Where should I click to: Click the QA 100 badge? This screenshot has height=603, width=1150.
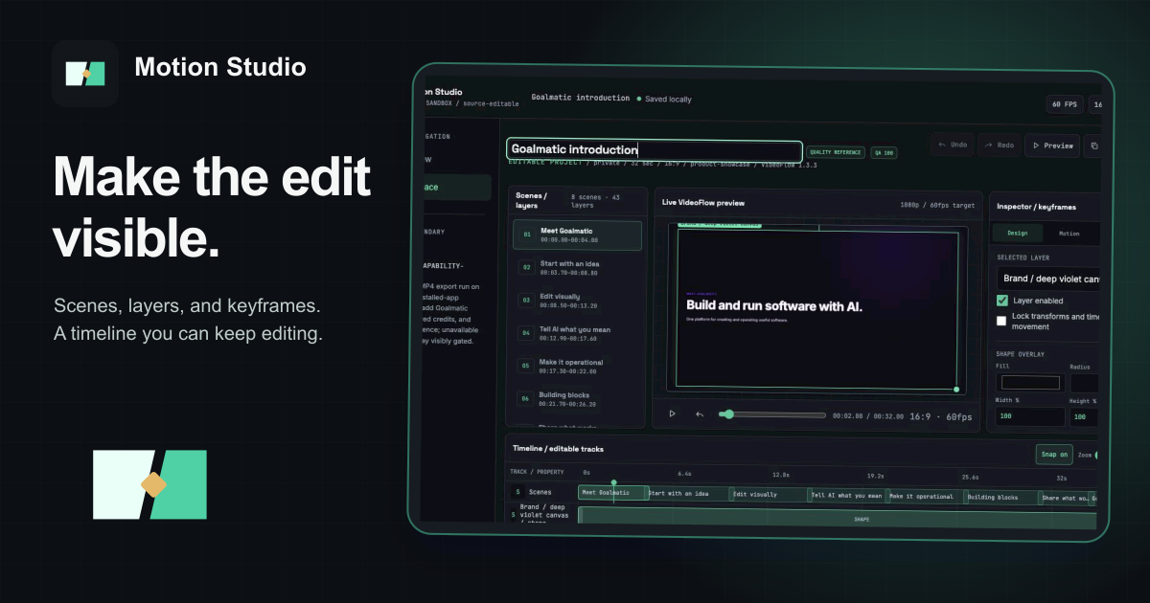click(883, 152)
